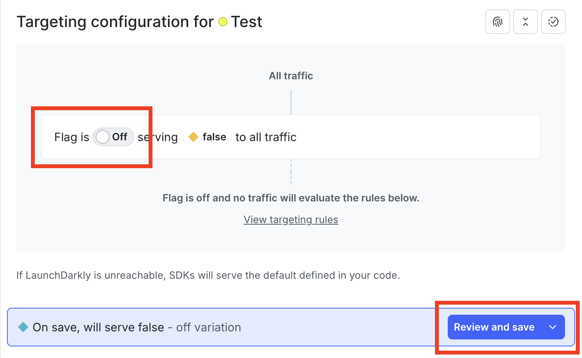Open the dashed circle-check approvals icon

click(x=553, y=22)
